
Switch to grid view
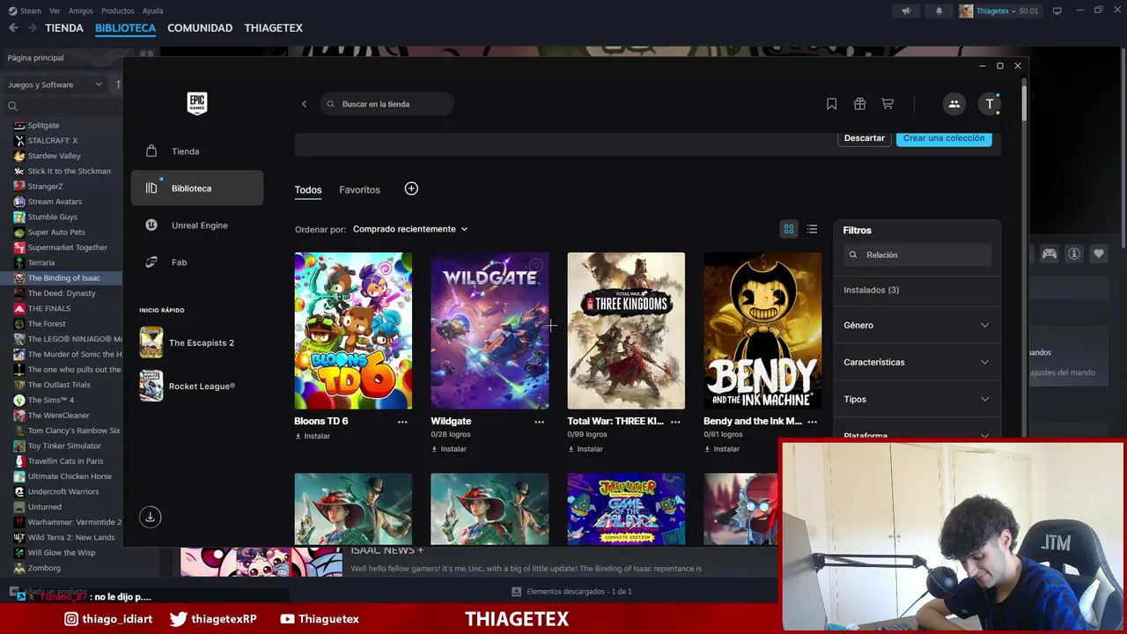789,229
